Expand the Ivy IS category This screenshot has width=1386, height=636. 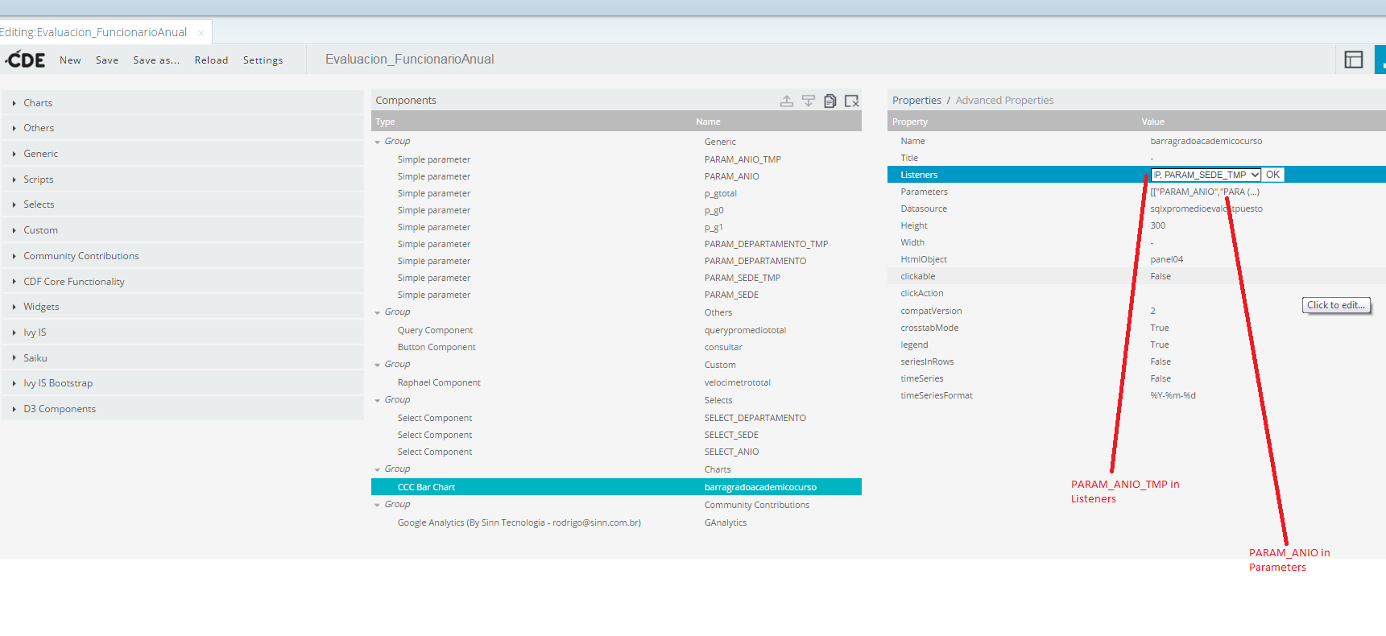coord(182,332)
